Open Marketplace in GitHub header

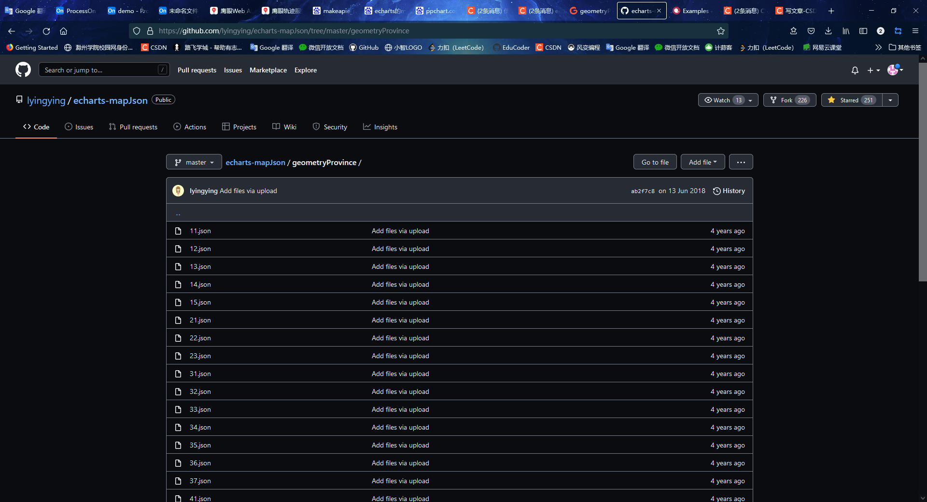[x=268, y=70]
